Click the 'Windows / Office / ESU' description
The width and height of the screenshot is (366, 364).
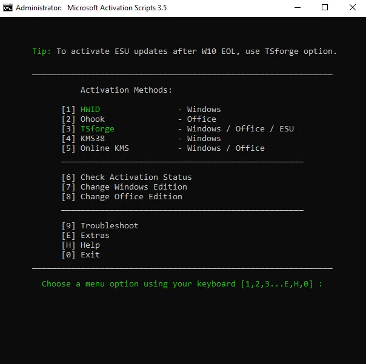tap(241, 129)
